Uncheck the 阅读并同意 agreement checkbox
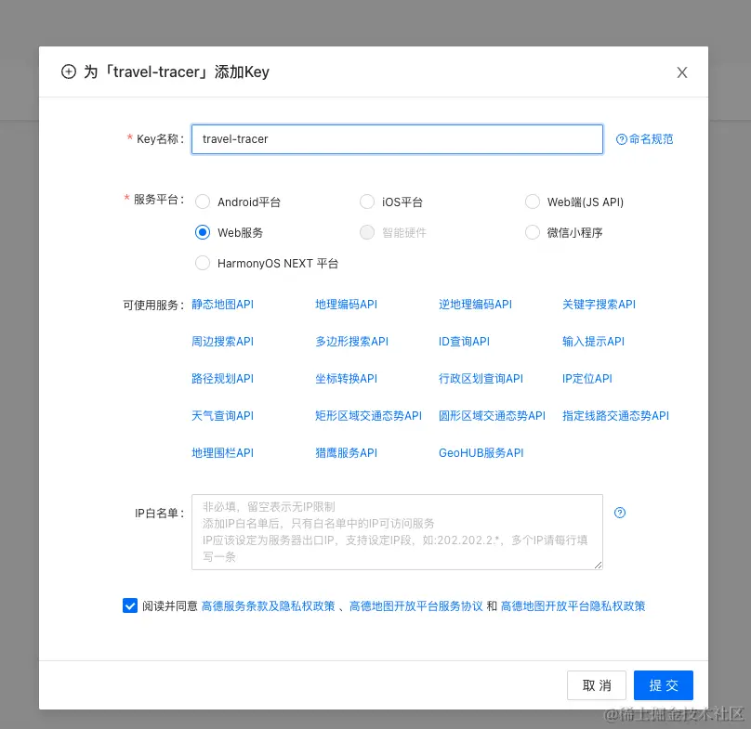 pyautogui.click(x=130, y=605)
